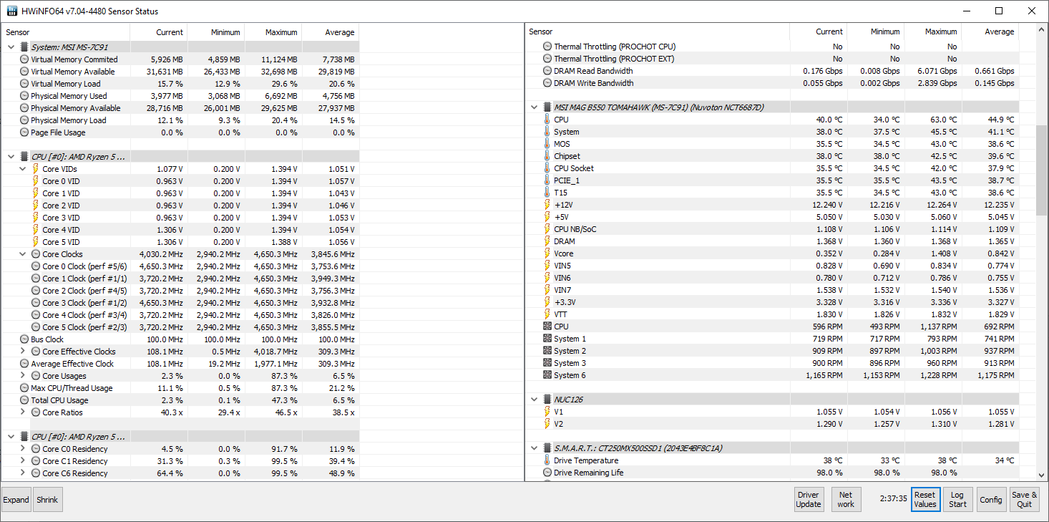Click the chip icon beside System: MSI MS-7C91
Viewport: 1049px width, 522px height.
tap(24, 47)
